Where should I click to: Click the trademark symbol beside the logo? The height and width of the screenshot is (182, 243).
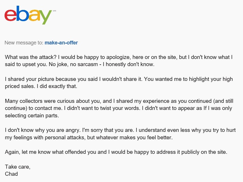coord(54,11)
